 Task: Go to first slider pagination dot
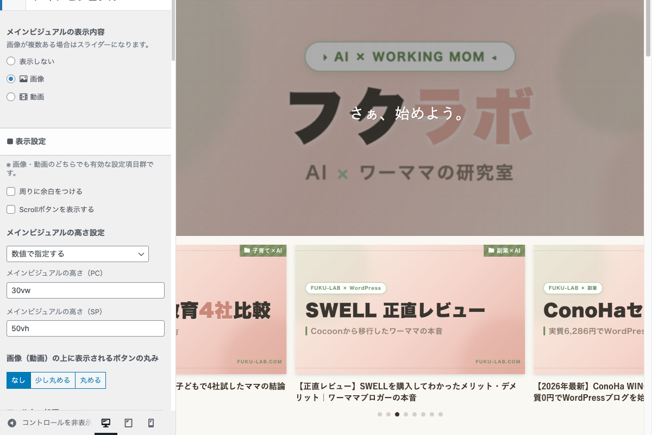pyautogui.click(x=380, y=414)
